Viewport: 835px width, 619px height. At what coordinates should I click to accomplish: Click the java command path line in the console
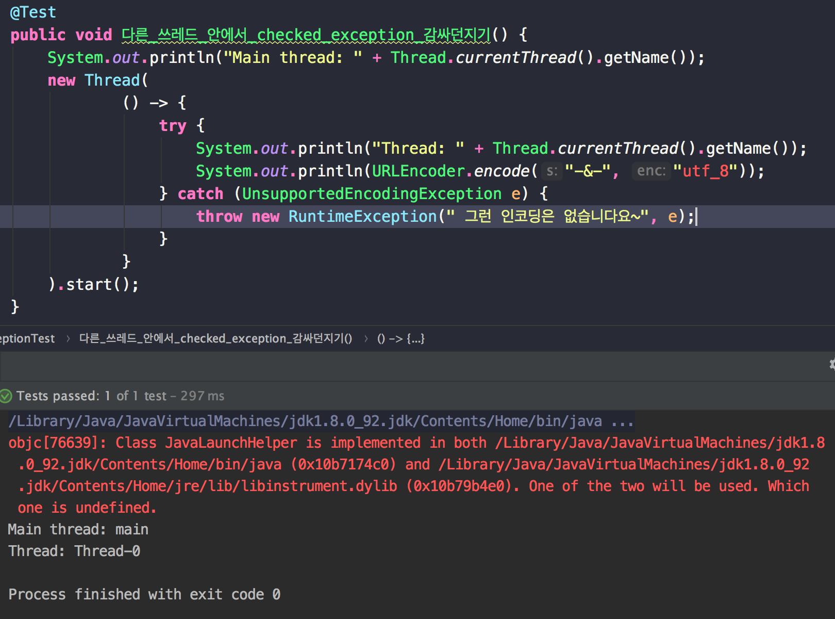click(321, 421)
